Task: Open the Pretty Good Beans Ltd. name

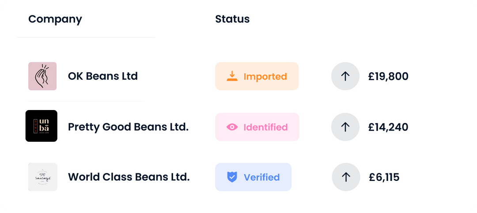Action: click(x=128, y=127)
